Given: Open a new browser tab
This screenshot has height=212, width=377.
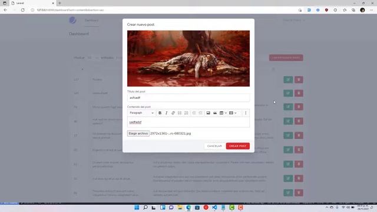Looking at the screenshot, I should point(59,3).
